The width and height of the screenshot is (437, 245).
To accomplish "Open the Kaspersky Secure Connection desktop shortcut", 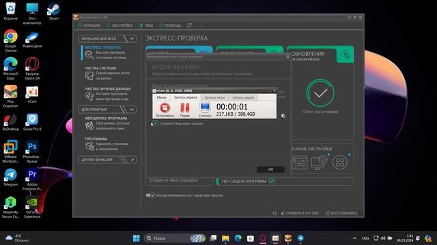I will point(11,207).
